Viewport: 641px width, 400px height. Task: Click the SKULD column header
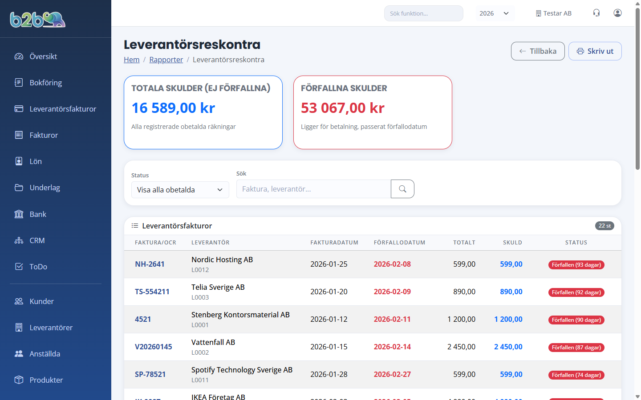point(512,243)
